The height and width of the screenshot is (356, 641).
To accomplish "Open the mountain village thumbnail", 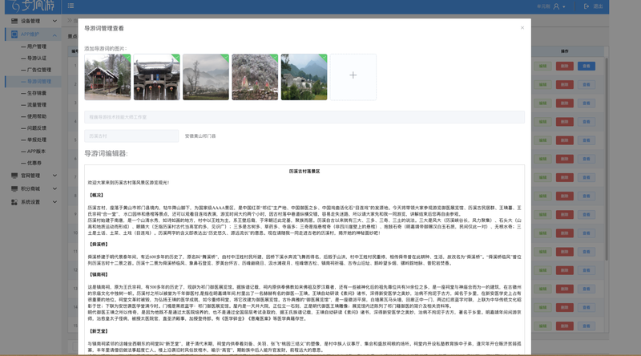I will coord(304,77).
